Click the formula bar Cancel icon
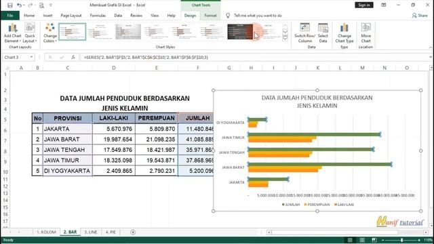434x244 pixels. (50, 57)
